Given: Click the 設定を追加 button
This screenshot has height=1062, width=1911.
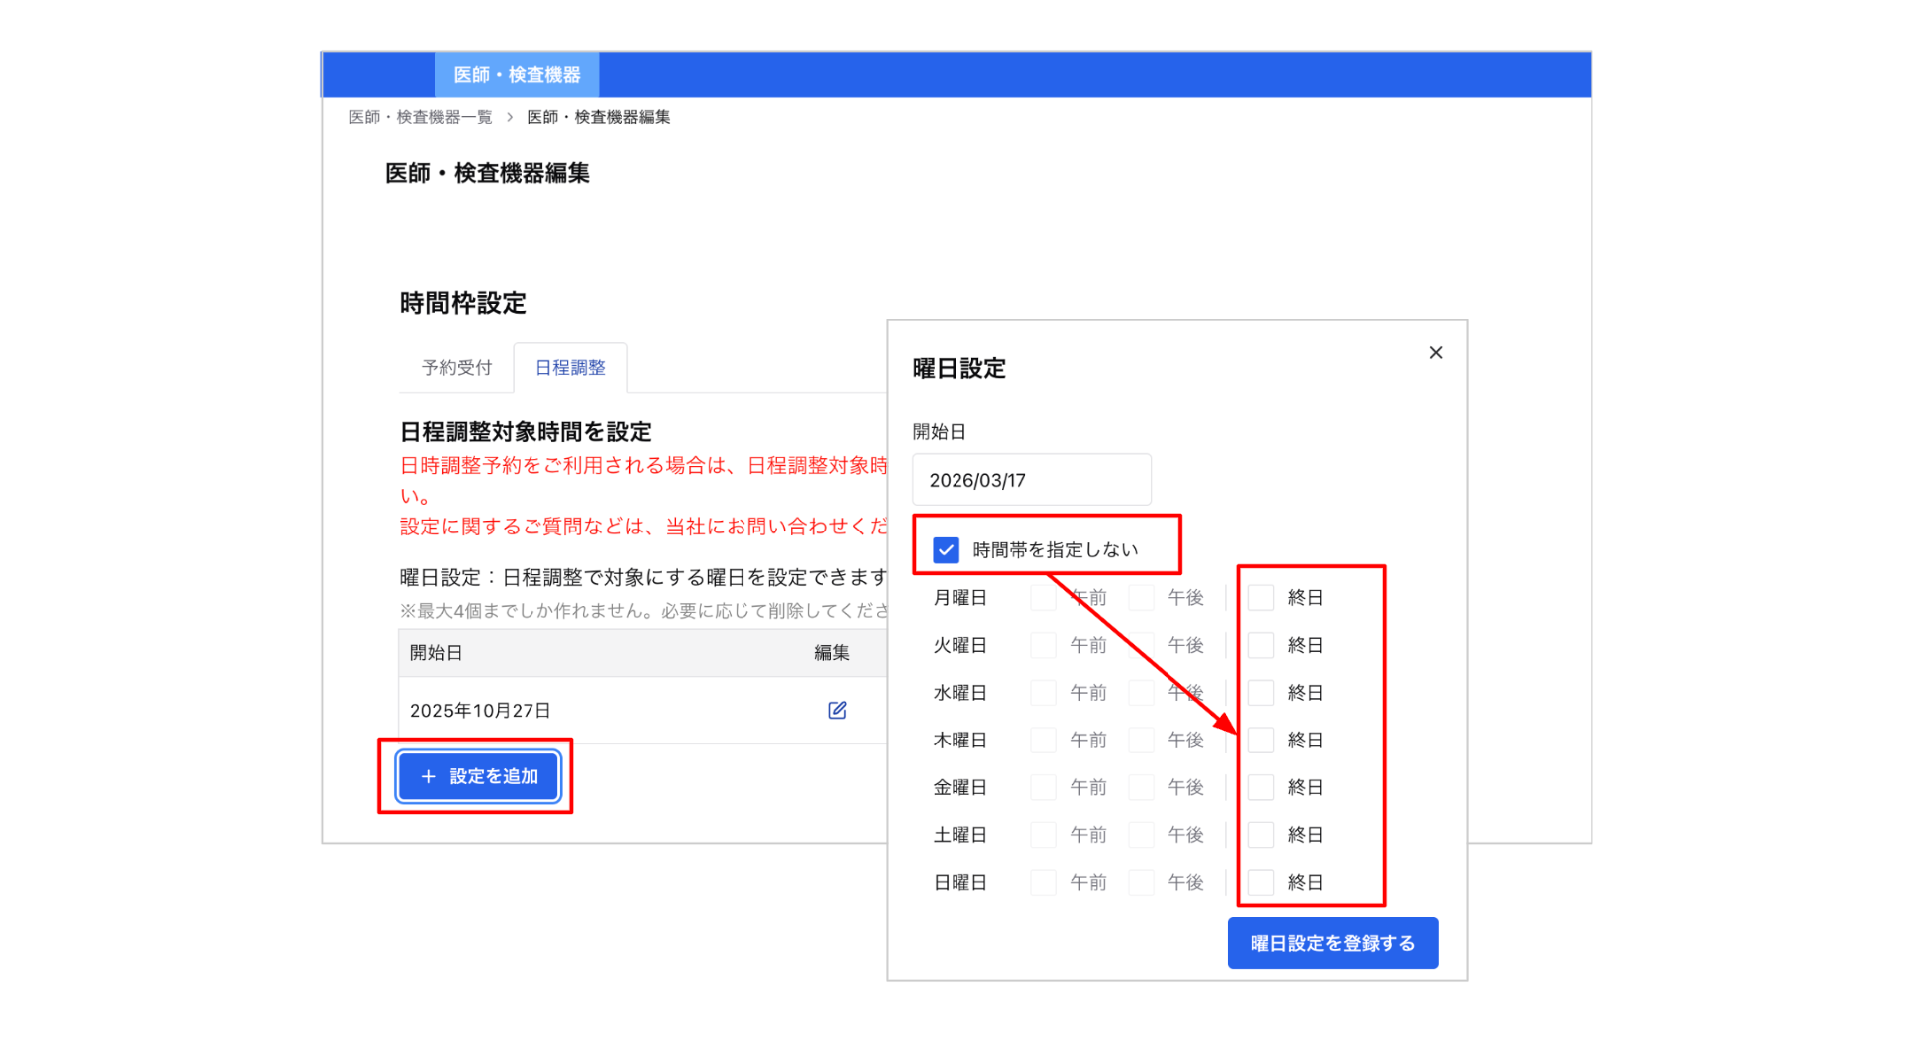Looking at the screenshot, I should pos(478,776).
